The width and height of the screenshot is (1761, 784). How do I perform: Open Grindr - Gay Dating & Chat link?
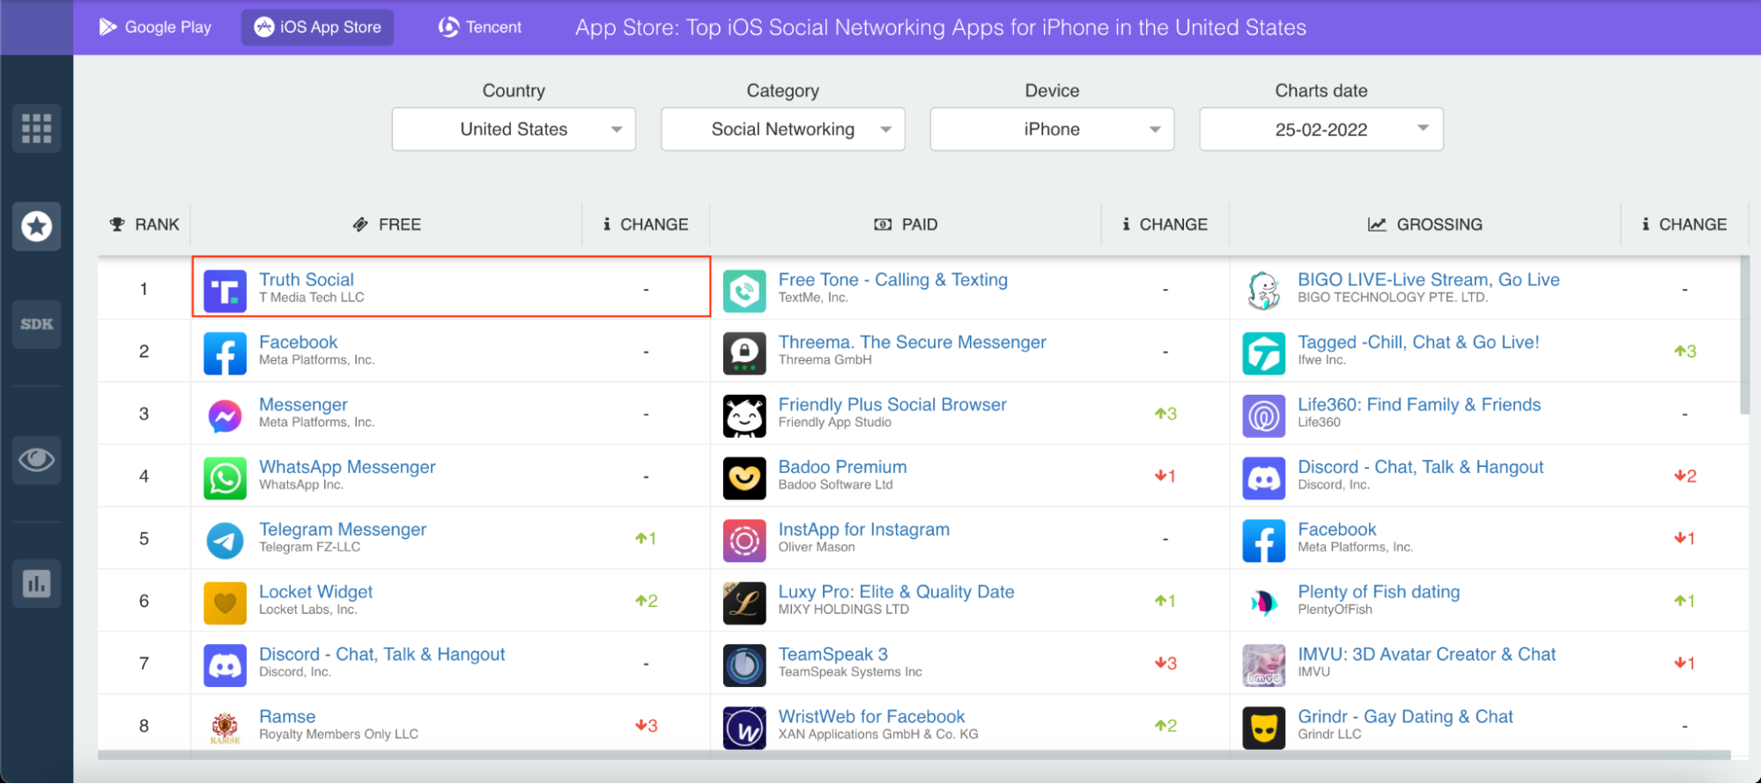click(1405, 717)
